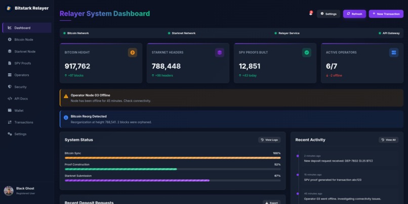Click the Active Operators server icon

394,53
